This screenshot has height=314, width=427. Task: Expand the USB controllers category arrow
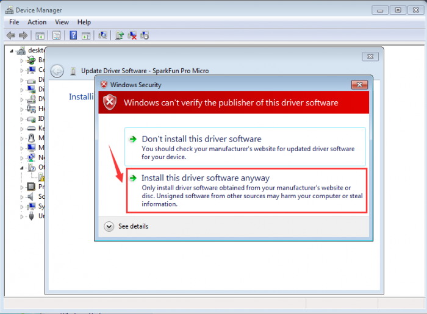pos(22,217)
